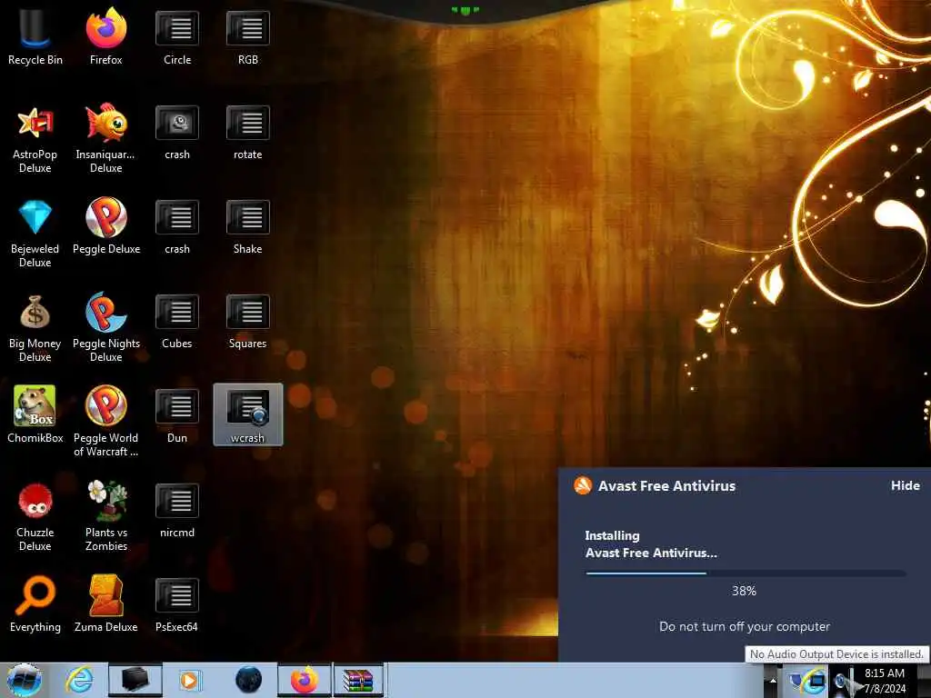Switch to Firefox window in taskbar
The image size is (931, 698).
(304, 680)
